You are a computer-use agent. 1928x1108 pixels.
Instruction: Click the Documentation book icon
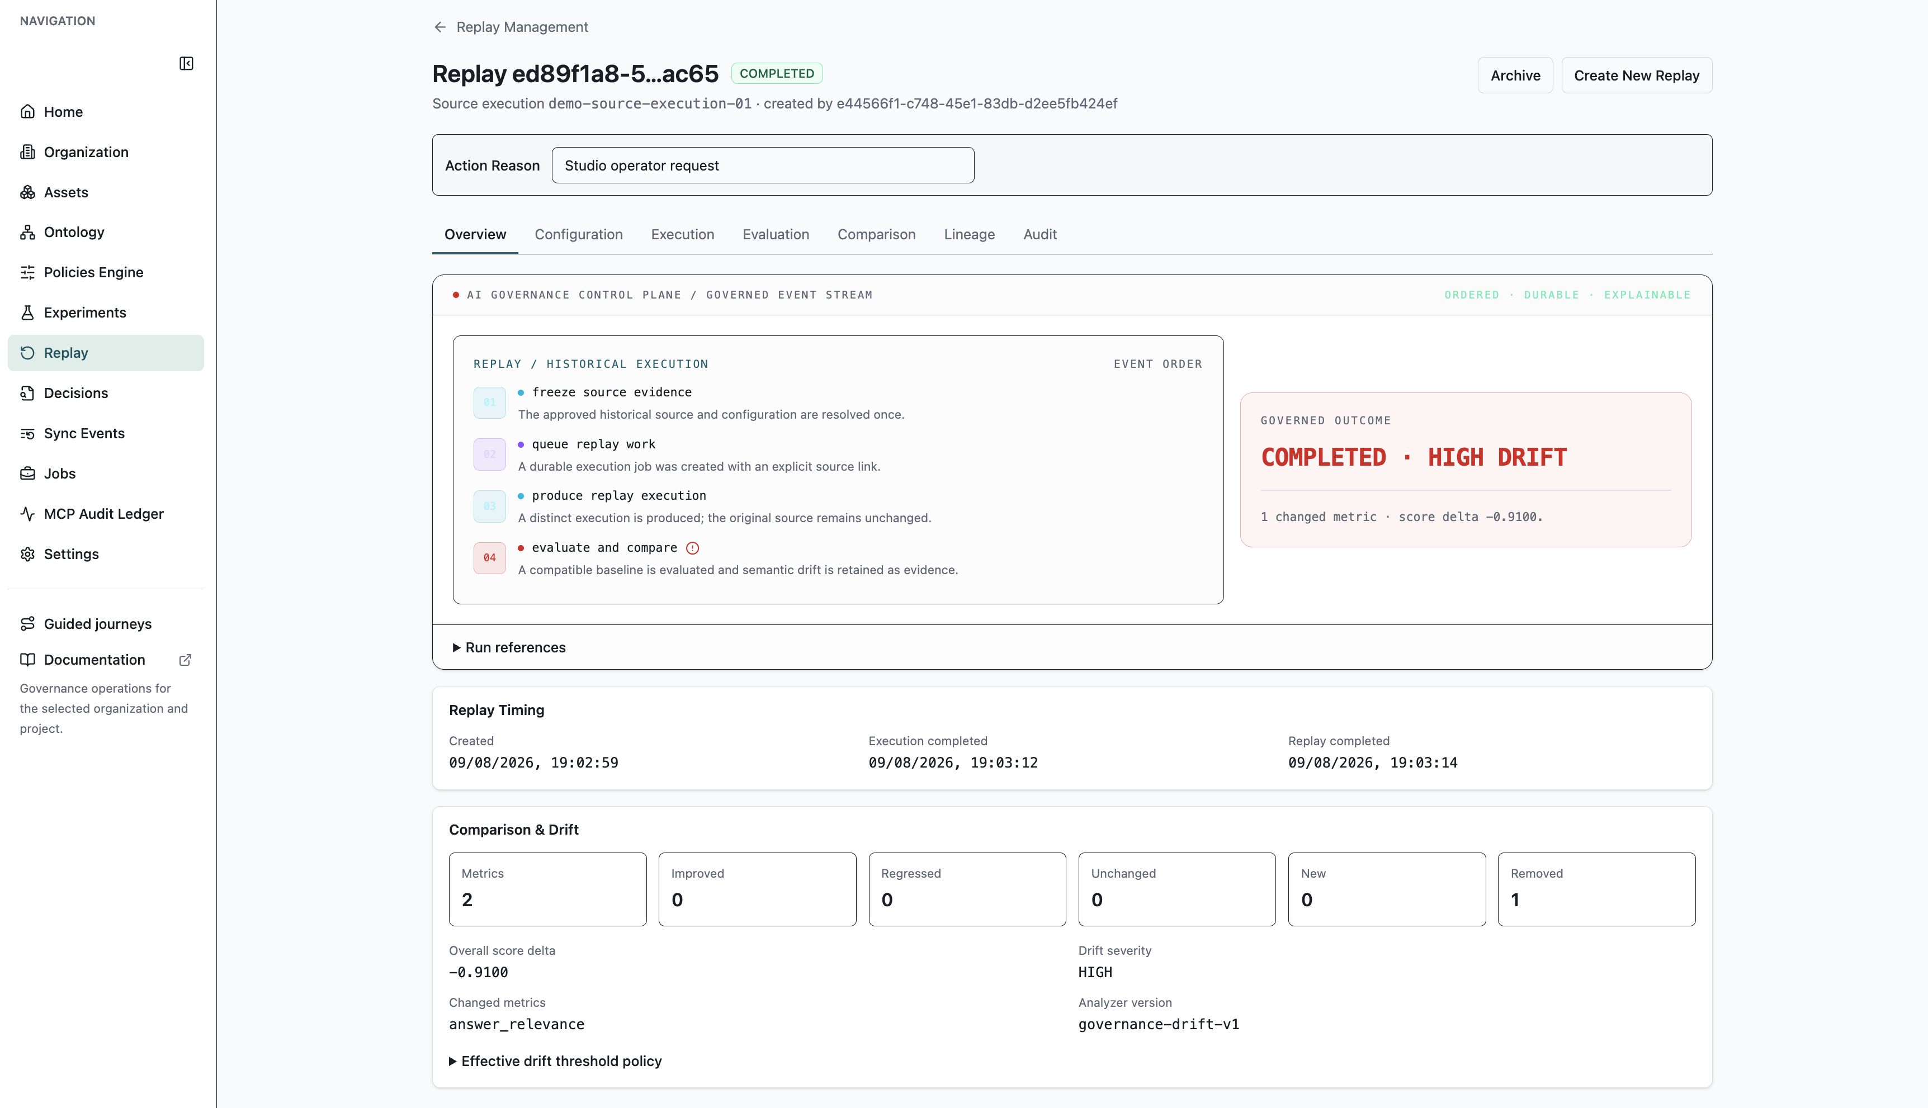(x=28, y=660)
